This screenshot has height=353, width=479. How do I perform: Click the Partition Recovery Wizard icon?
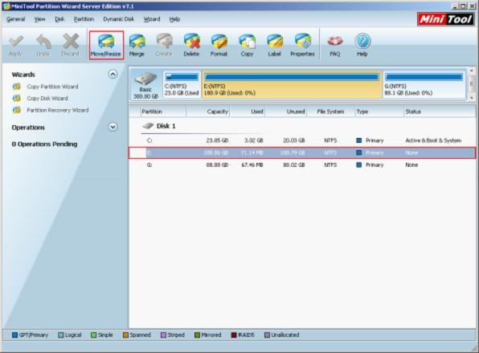tap(17, 110)
